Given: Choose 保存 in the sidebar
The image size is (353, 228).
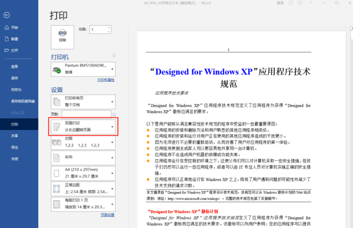Looking at the screenshot, I should (x=15, y=78).
